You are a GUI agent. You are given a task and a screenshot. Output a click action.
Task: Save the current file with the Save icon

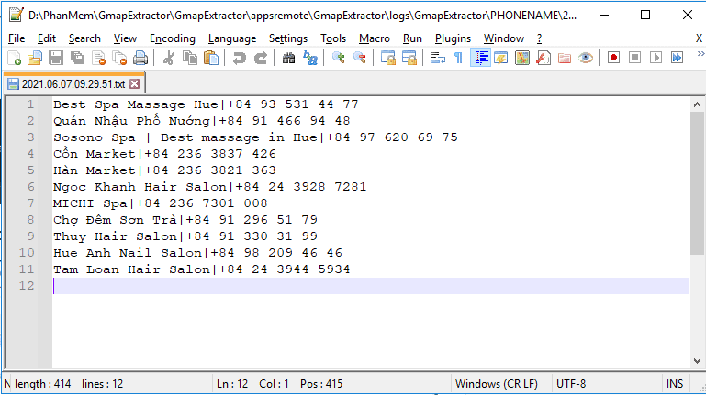[56, 58]
